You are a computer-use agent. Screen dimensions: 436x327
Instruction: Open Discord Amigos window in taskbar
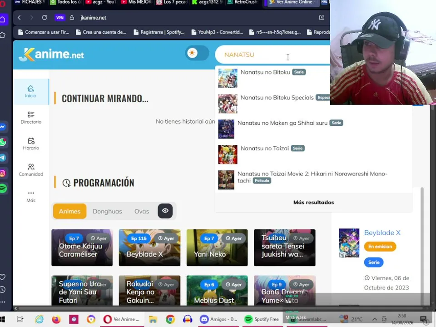pyautogui.click(x=219, y=319)
